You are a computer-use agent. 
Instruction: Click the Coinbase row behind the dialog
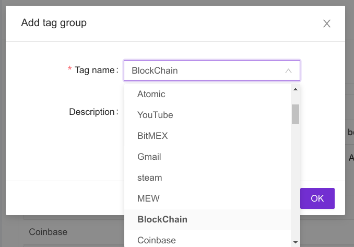pos(48,231)
